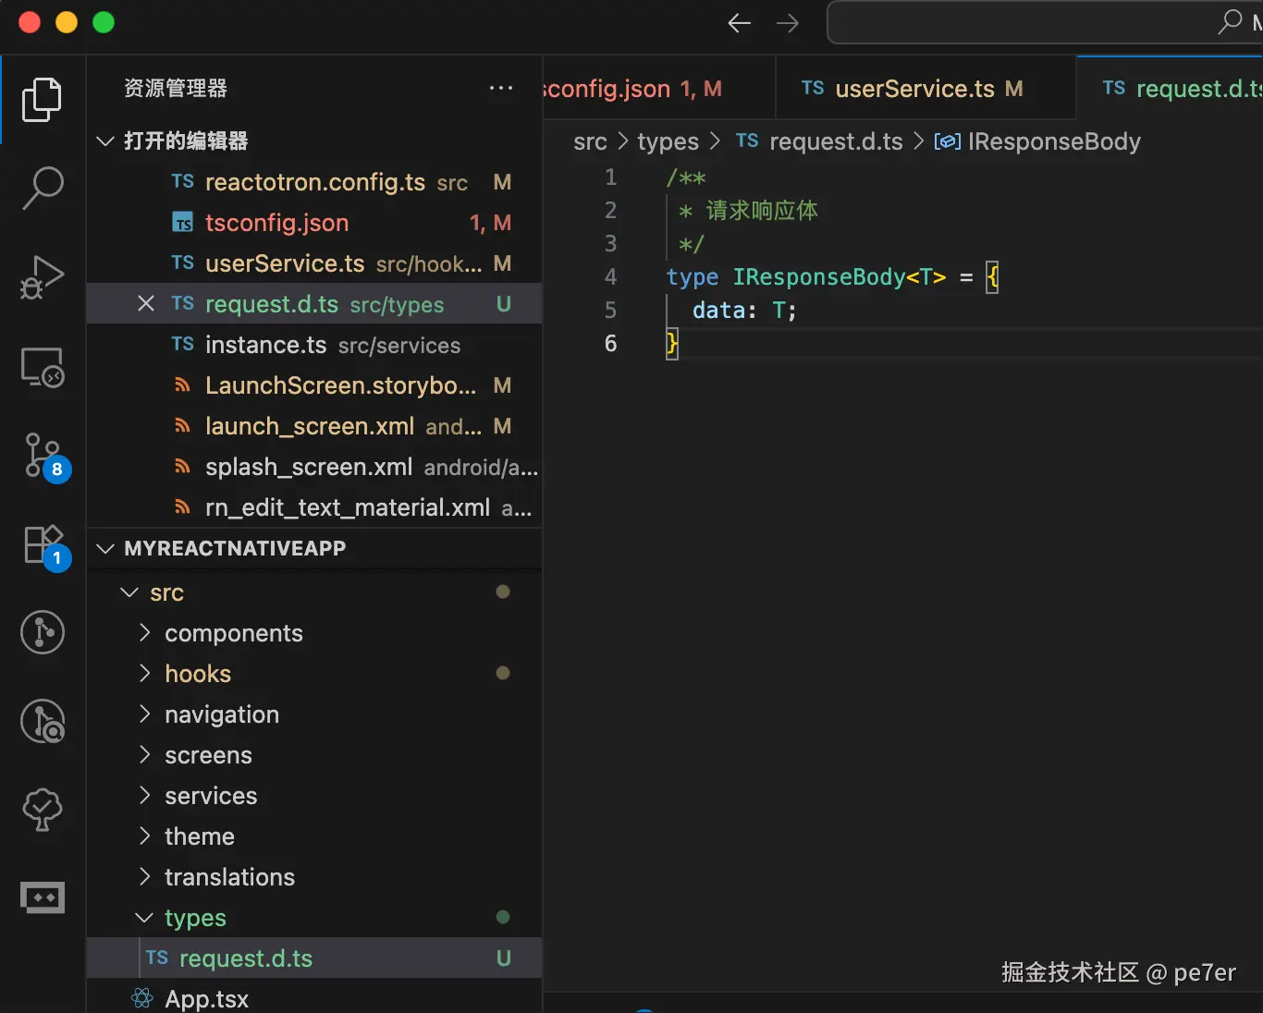Viewport: 1263px width, 1013px height.
Task: Open the Explorer view in activity bar
Action: click(42, 100)
